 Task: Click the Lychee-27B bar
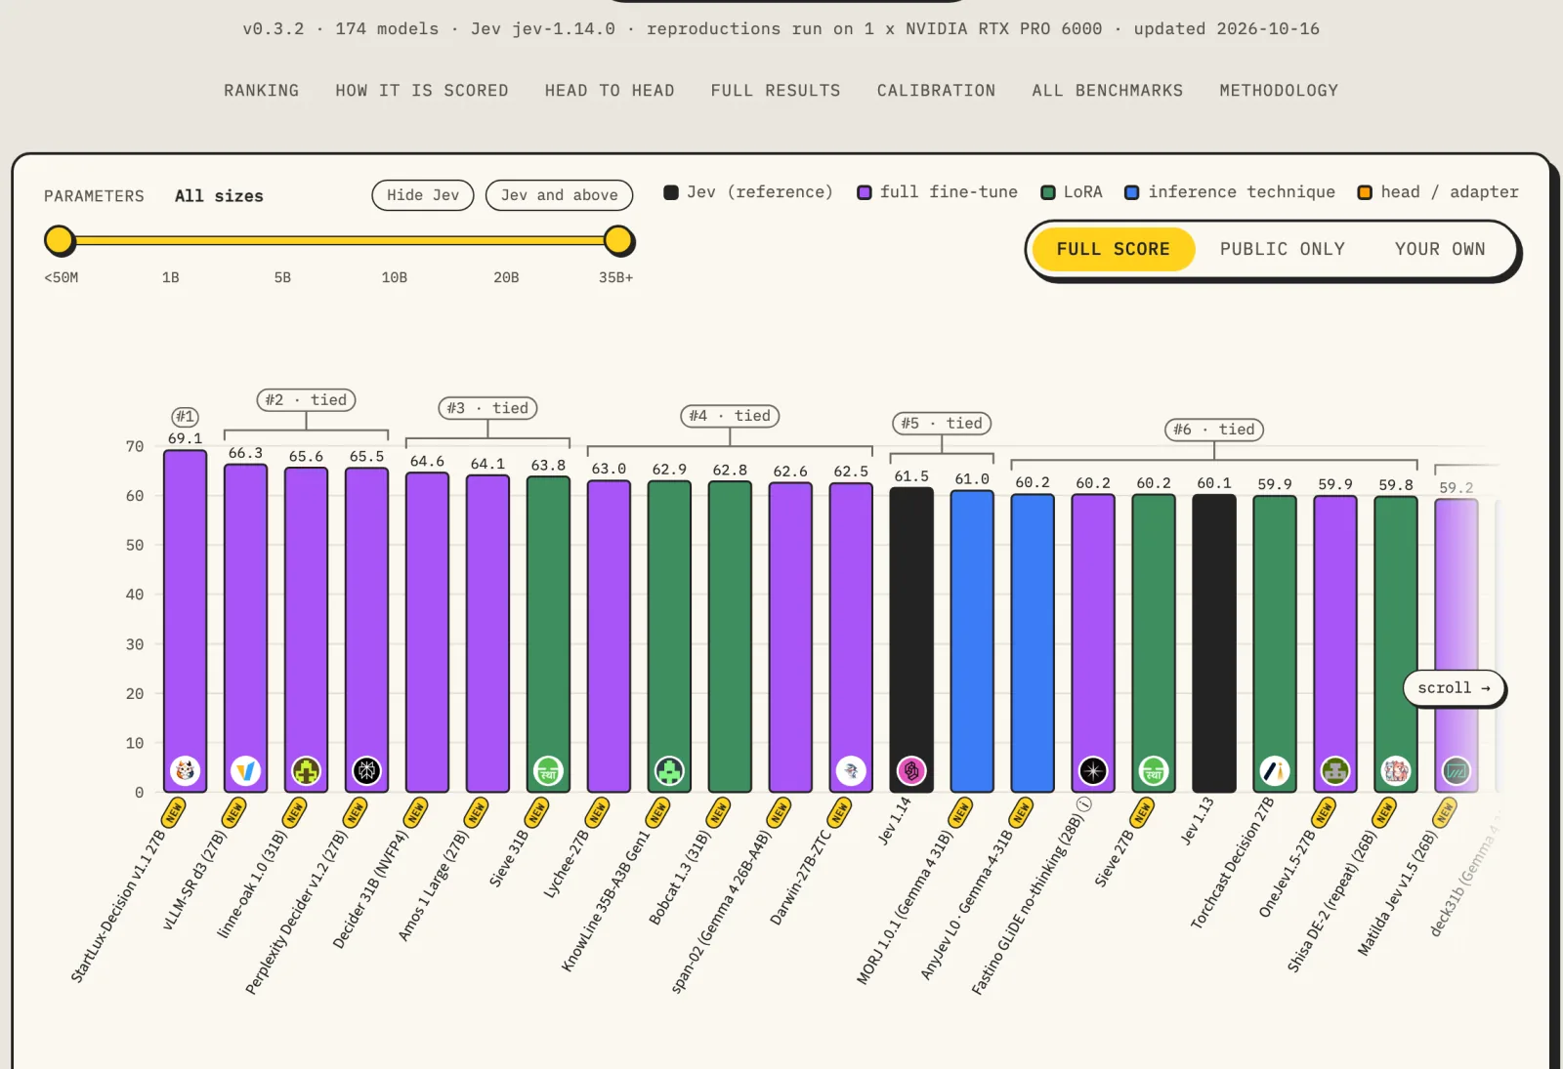[609, 637]
